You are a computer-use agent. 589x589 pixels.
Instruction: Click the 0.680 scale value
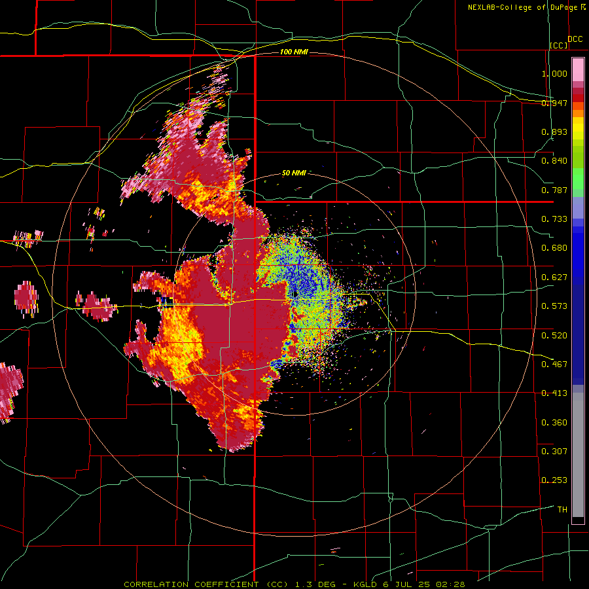[554, 248]
